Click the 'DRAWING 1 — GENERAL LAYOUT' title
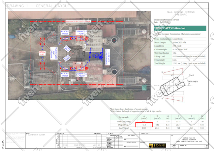The height and width of the screenshot is (151, 214). (39, 6)
